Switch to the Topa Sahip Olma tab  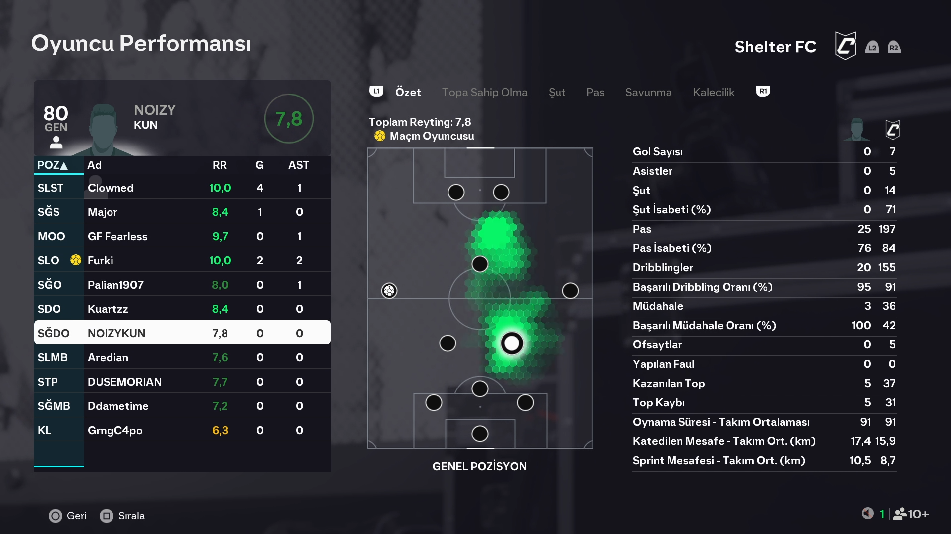pos(485,92)
